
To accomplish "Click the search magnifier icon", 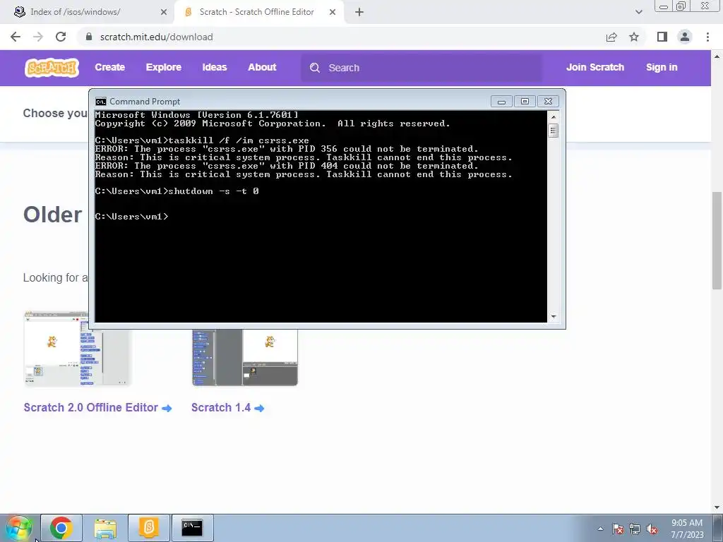I will pyautogui.click(x=315, y=68).
